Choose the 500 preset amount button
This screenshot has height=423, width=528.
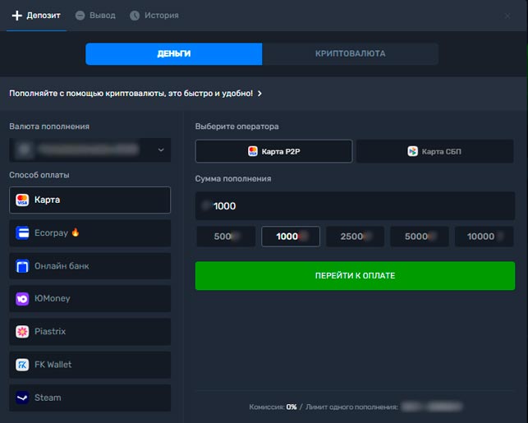[x=226, y=237]
